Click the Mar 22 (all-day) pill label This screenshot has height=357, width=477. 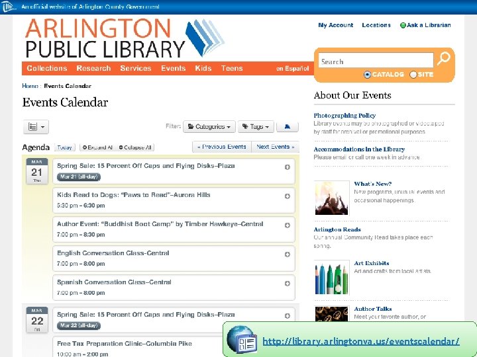(x=79, y=325)
